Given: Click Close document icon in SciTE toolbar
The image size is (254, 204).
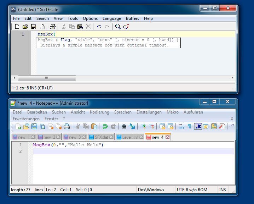Looking at the screenshot, I should click(x=42, y=27).
